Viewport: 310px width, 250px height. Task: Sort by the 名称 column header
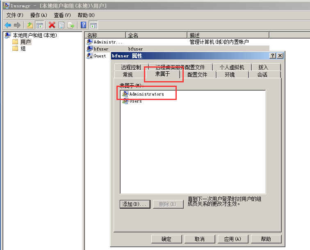pos(105,35)
